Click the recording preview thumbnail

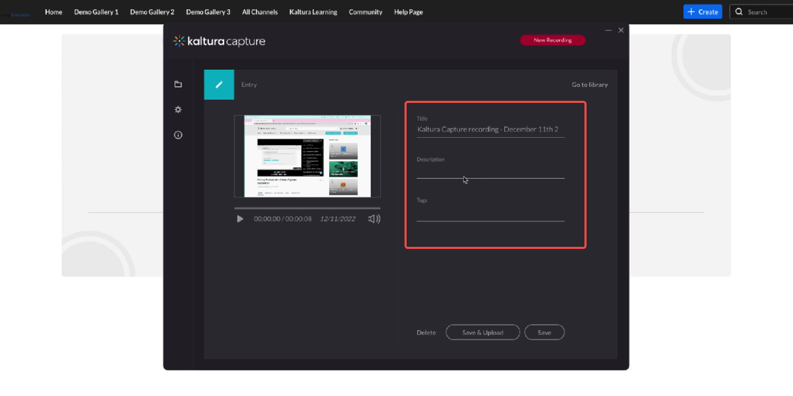pos(307,156)
